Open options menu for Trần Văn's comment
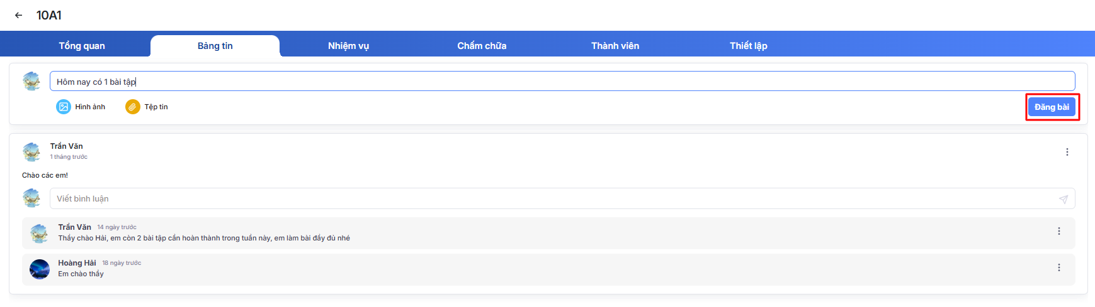1095x307 pixels. point(1058,231)
